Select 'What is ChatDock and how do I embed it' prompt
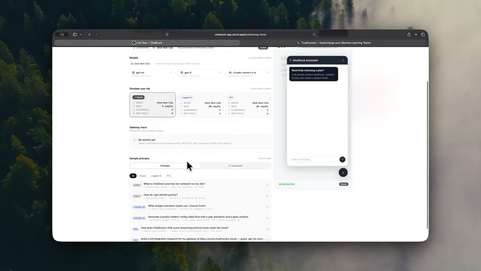The width and height of the screenshot is (481, 271). [x=200, y=185]
